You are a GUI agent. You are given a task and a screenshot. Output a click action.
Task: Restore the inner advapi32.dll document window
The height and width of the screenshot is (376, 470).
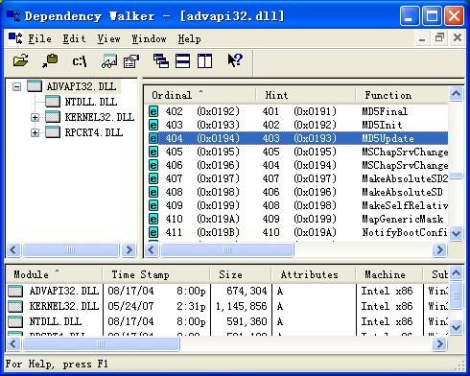click(x=440, y=37)
